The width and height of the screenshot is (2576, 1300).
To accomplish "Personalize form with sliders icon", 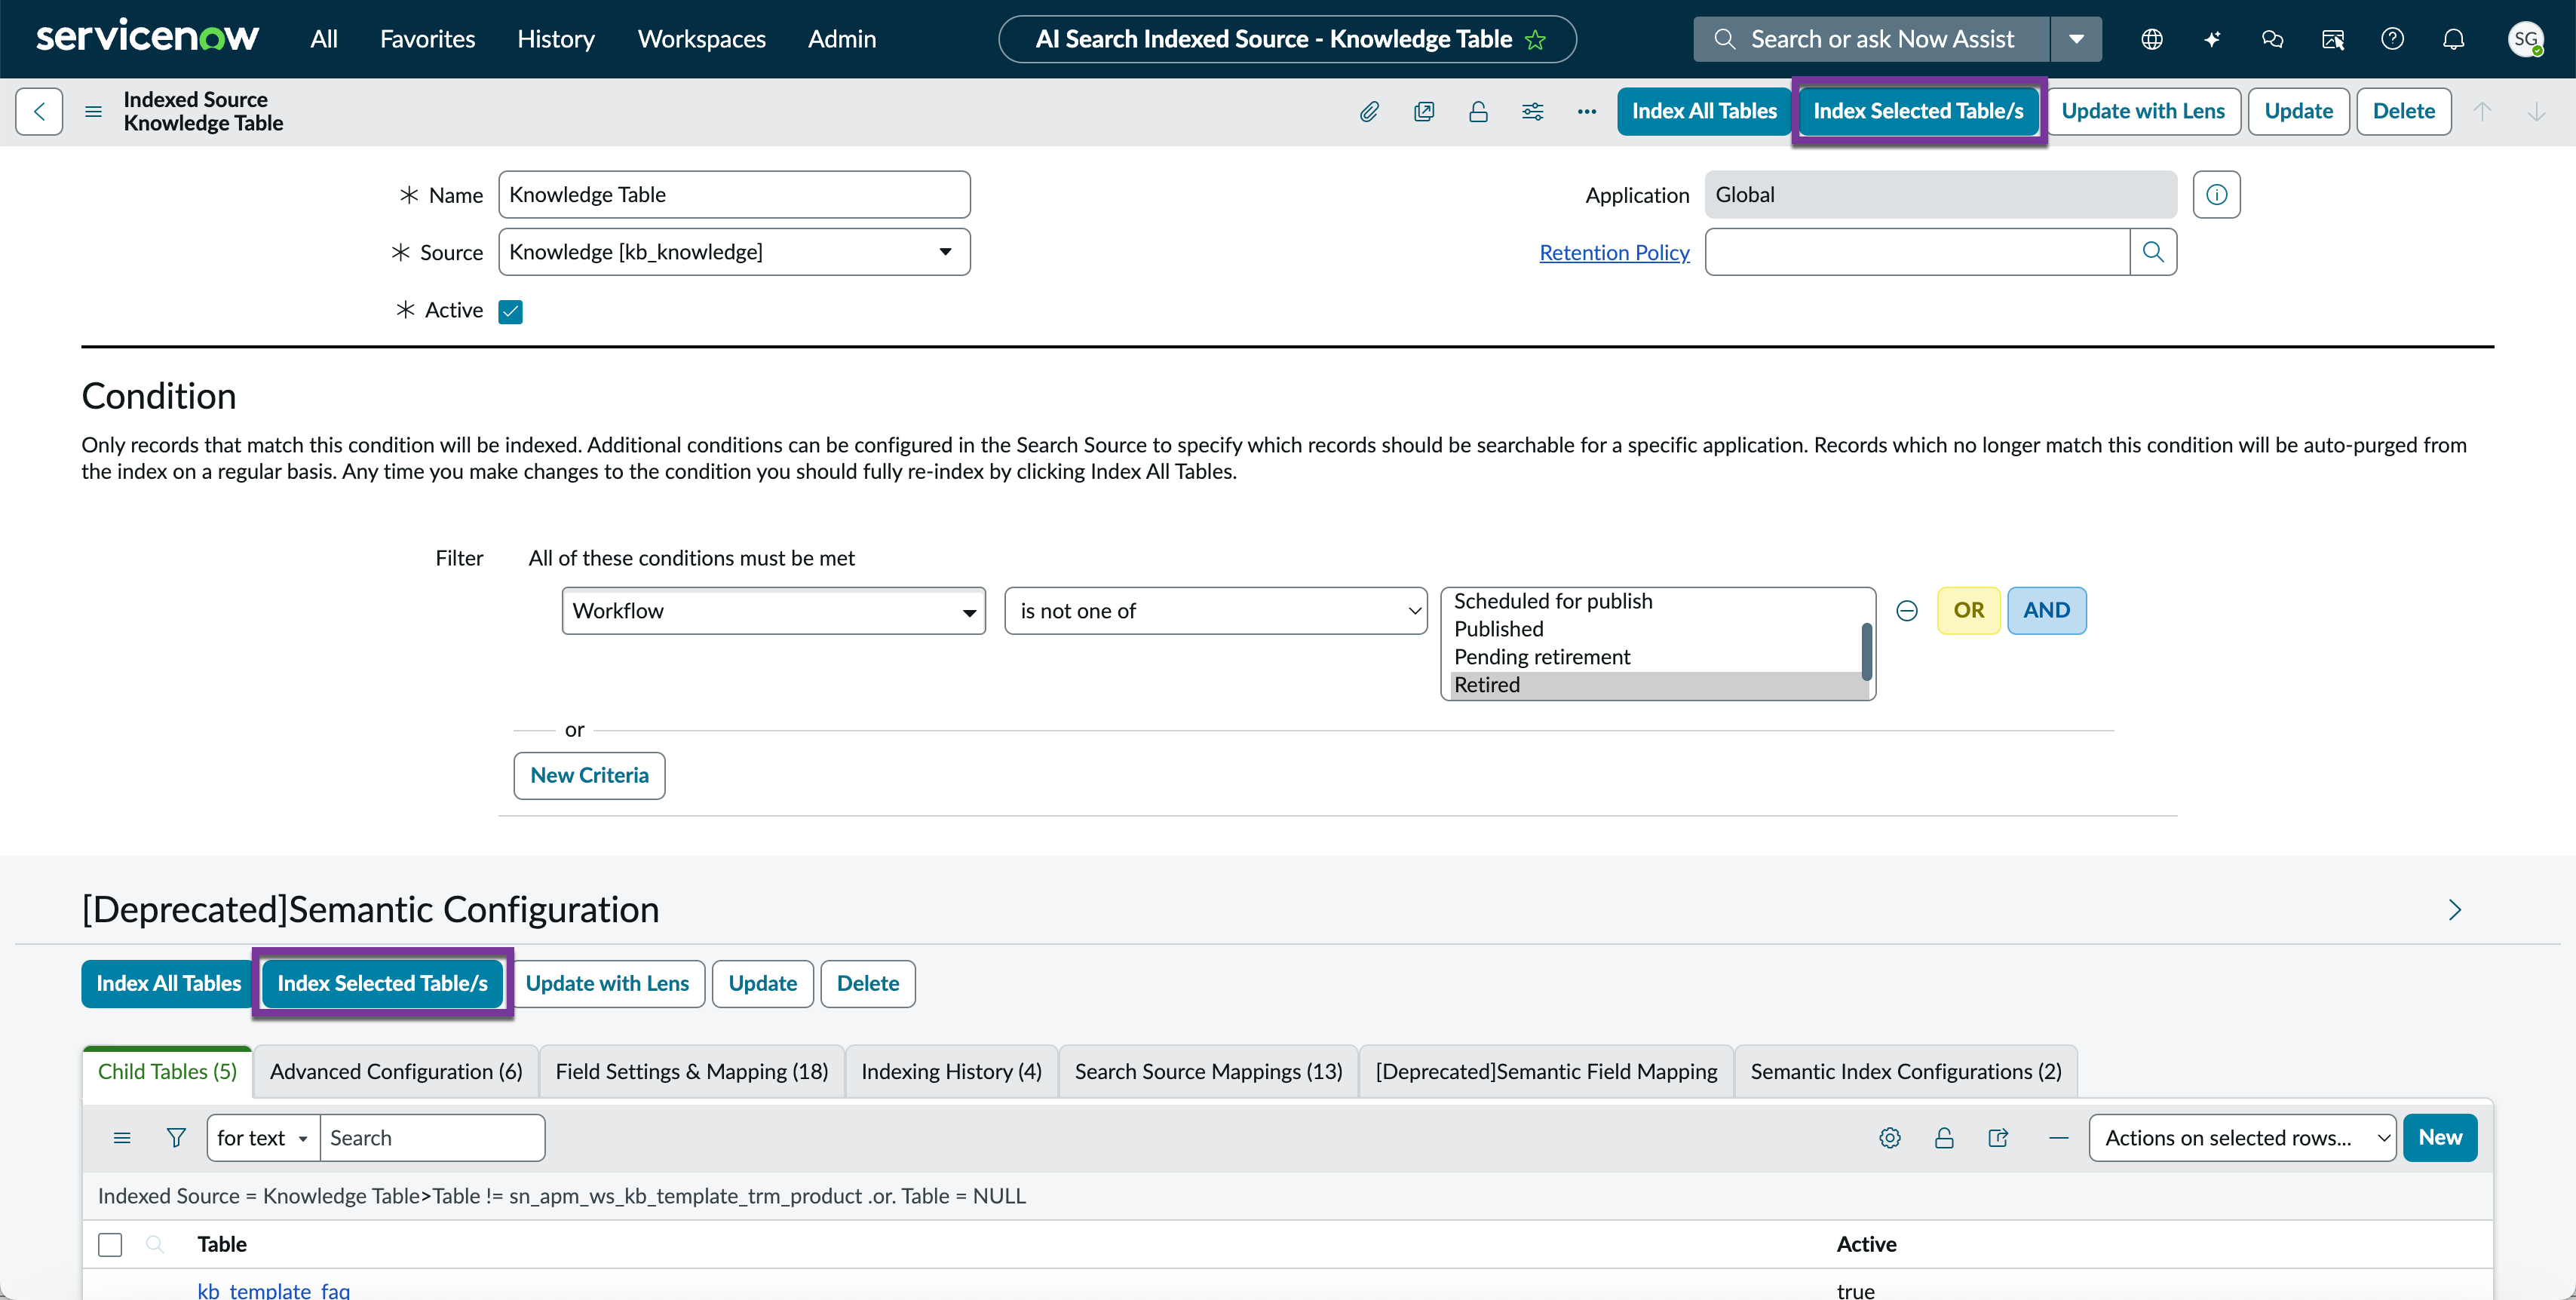I will (1532, 111).
